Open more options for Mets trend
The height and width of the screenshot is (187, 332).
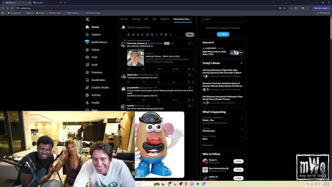pyautogui.click(x=242, y=137)
